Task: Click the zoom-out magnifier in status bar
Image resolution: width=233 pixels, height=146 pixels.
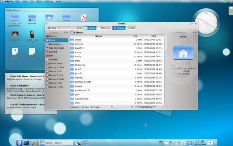Action: pyautogui.click(x=112, y=107)
